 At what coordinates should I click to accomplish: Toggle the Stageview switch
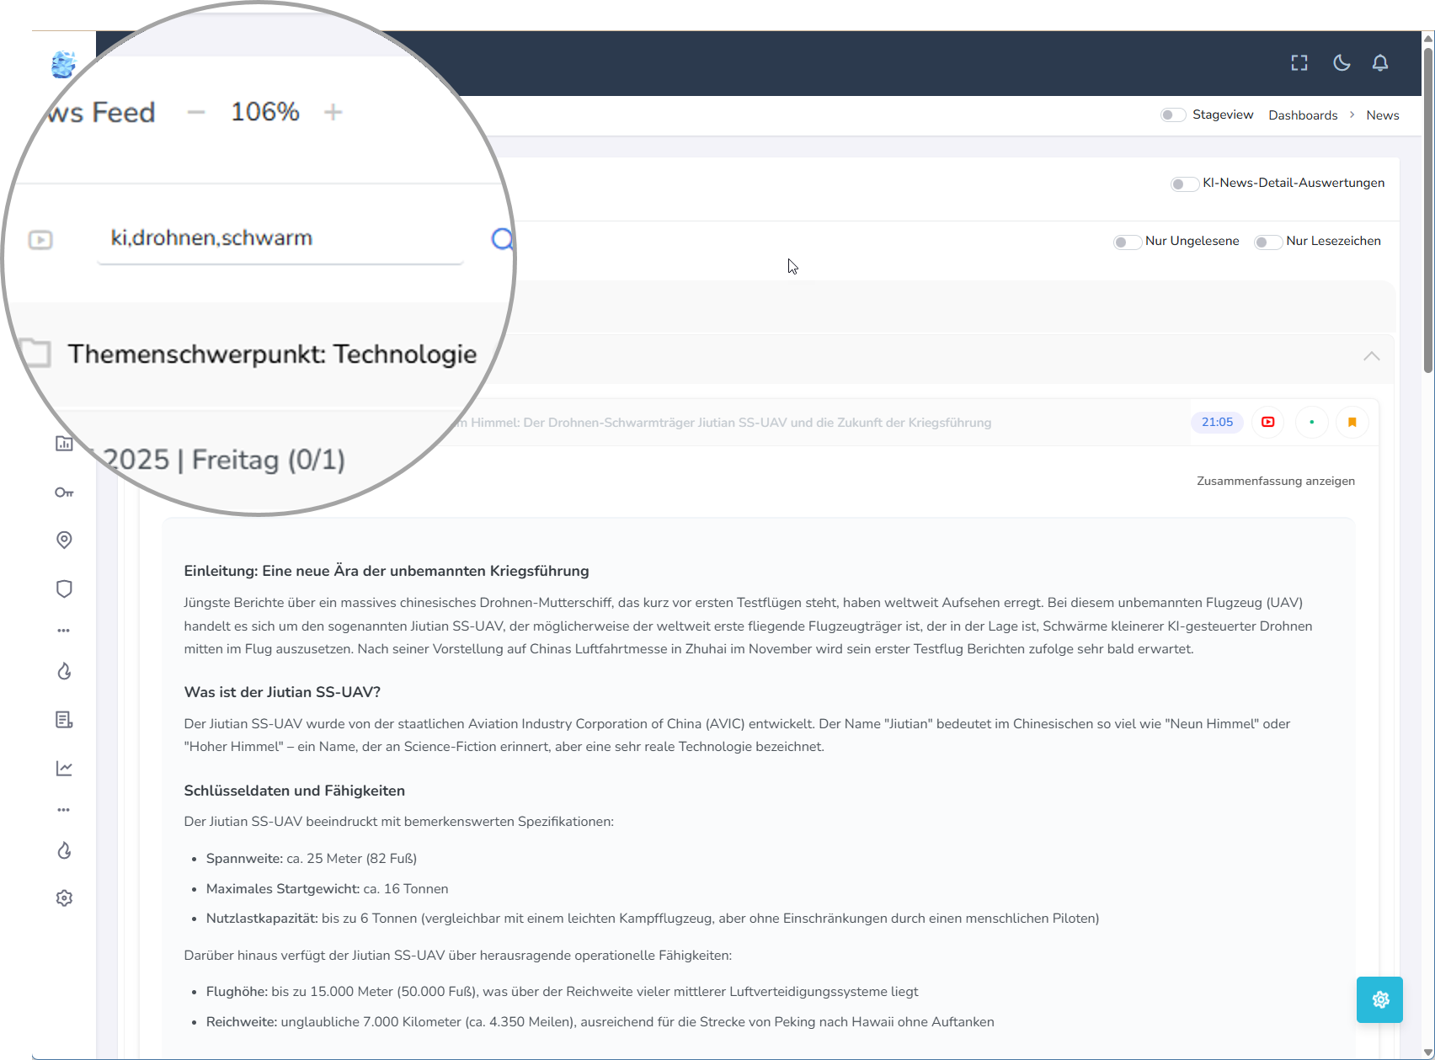coord(1172,115)
